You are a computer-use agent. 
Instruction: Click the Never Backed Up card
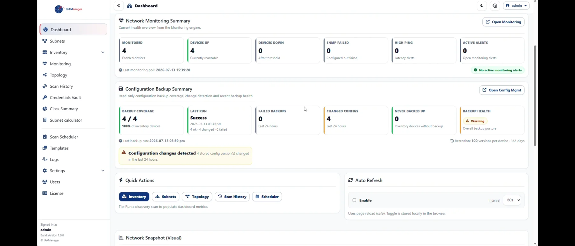pos(424,120)
